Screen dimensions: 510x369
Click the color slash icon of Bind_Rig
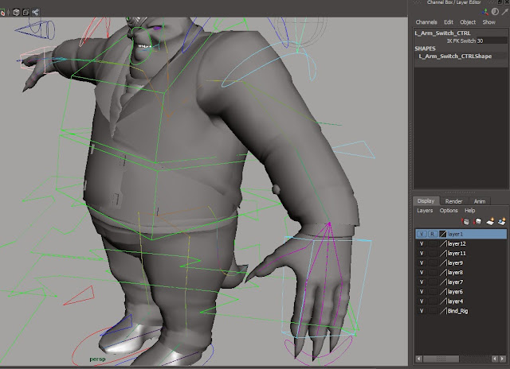click(x=443, y=311)
